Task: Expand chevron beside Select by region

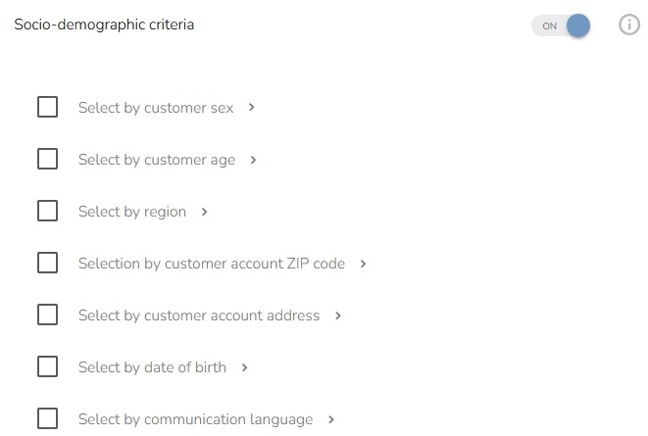Action: tap(204, 212)
